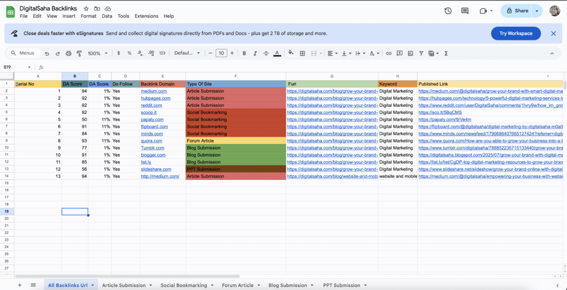This screenshot has width=567, height=290.
Task: Open the File menu
Action: [23, 16]
